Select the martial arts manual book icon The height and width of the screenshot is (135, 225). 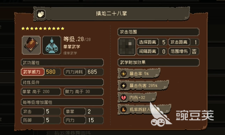tap(31, 45)
